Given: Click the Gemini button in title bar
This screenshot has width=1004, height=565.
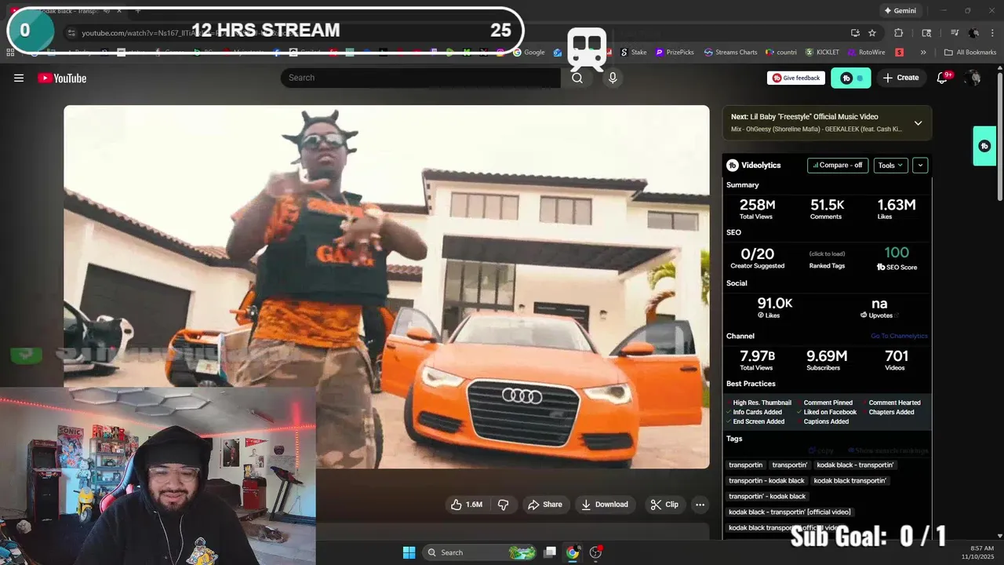Looking at the screenshot, I should tap(900, 11).
